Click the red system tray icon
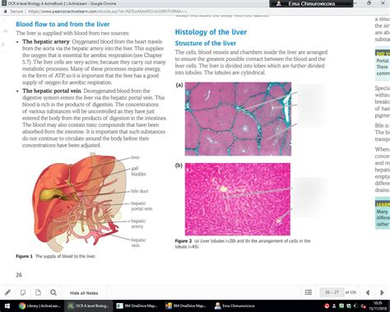390x312 pixels. click(x=327, y=306)
